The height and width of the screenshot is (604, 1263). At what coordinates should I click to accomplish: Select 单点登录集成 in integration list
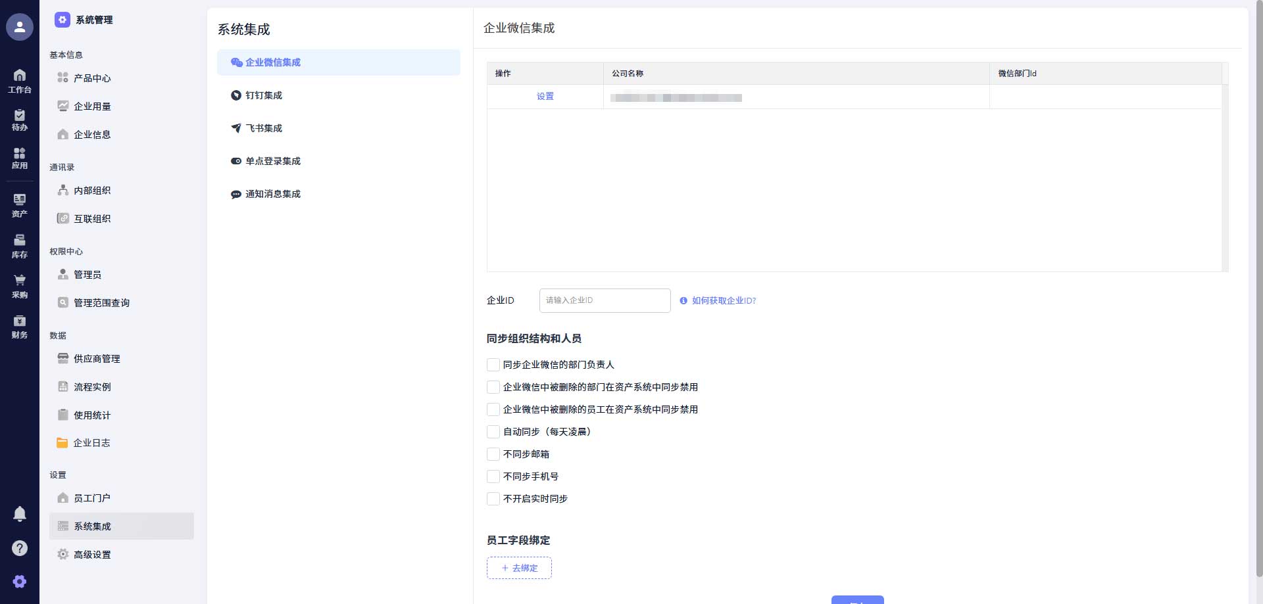pyautogui.click(x=339, y=161)
